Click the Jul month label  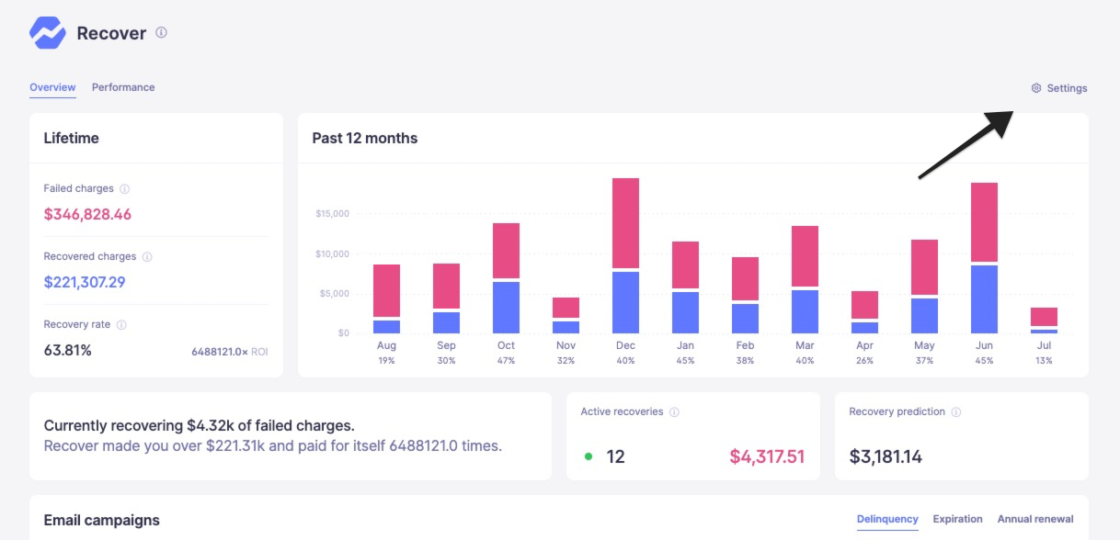pyautogui.click(x=1044, y=346)
